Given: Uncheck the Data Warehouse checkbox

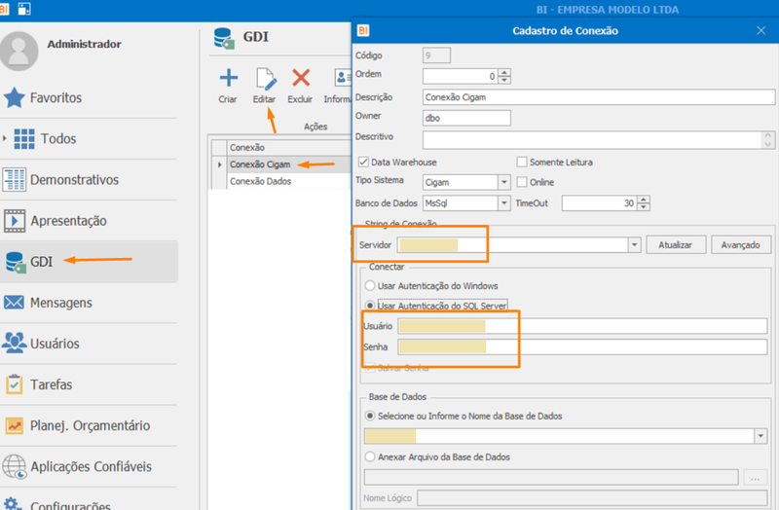Looking at the screenshot, I should 363,162.
